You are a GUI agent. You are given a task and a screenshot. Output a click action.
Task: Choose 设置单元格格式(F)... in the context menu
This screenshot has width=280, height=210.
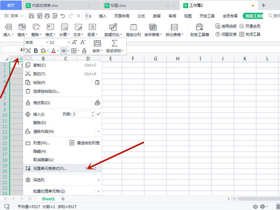[x=63, y=168]
